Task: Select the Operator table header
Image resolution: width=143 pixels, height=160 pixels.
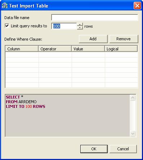Action: pyautogui.click(x=55, y=49)
